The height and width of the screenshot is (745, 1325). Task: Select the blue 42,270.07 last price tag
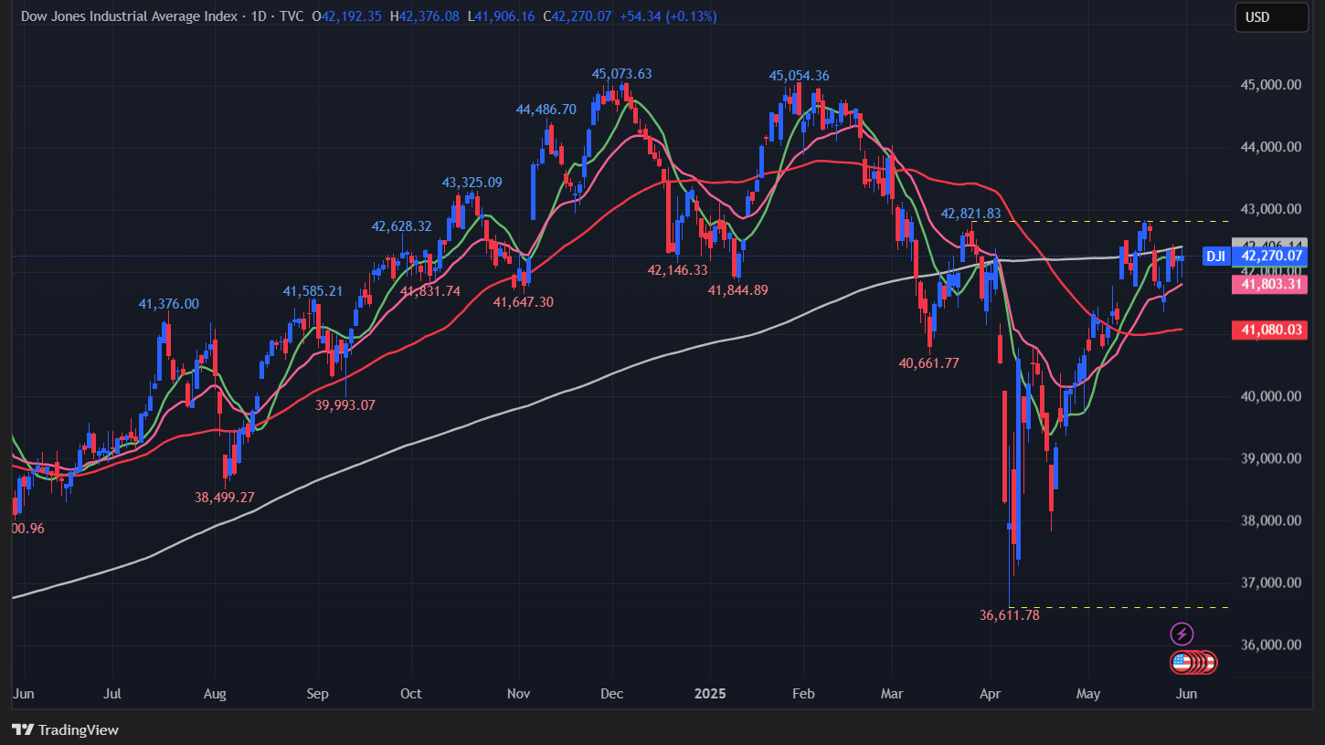[1269, 257]
